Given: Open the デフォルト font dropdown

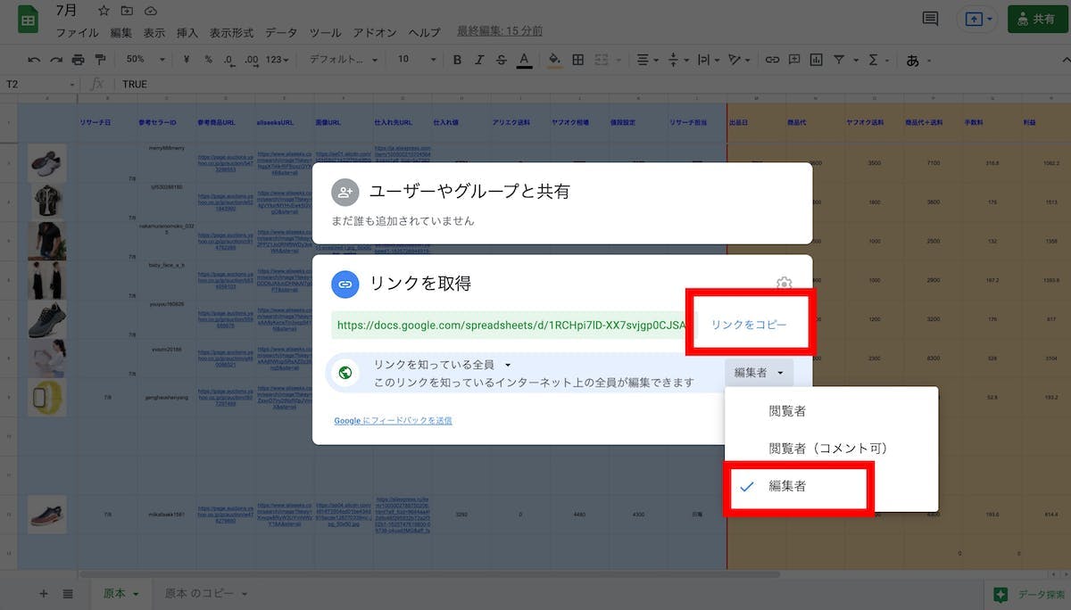Looking at the screenshot, I should [x=343, y=60].
